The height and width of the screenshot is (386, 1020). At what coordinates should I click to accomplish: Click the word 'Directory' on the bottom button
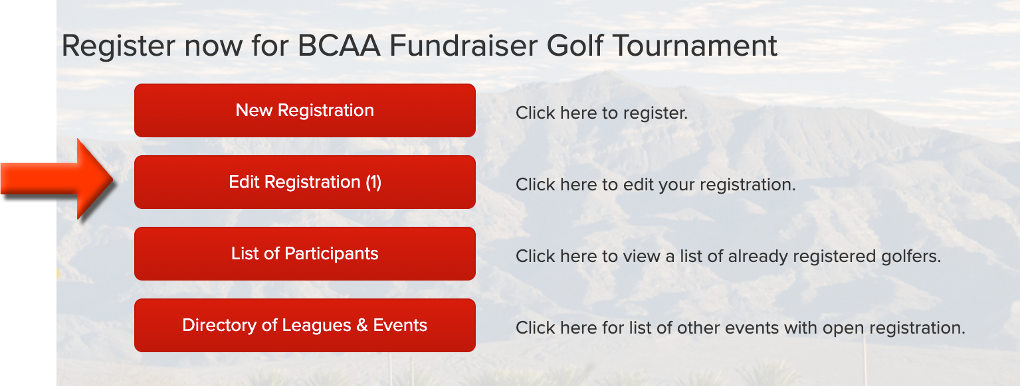(x=214, y=325)
